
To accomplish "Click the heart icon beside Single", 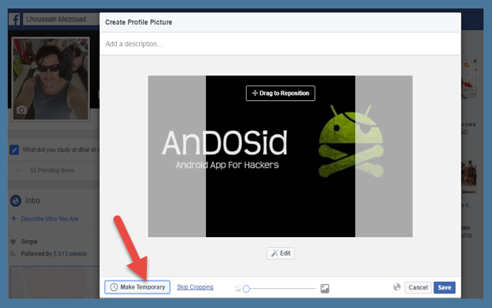I will (13, 242).
